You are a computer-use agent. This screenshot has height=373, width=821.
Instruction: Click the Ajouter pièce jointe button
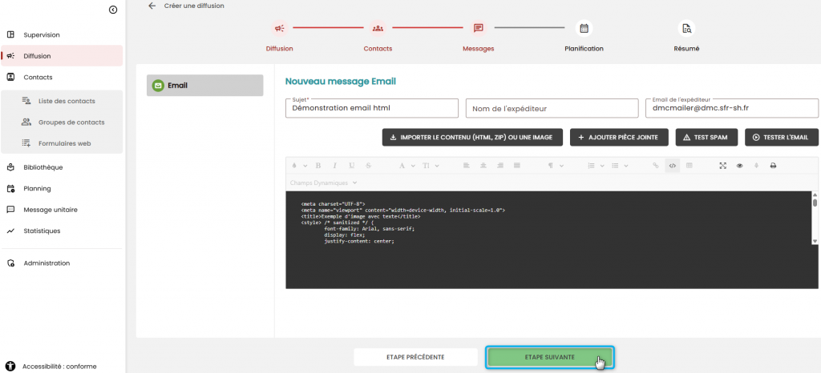point(620,138)
